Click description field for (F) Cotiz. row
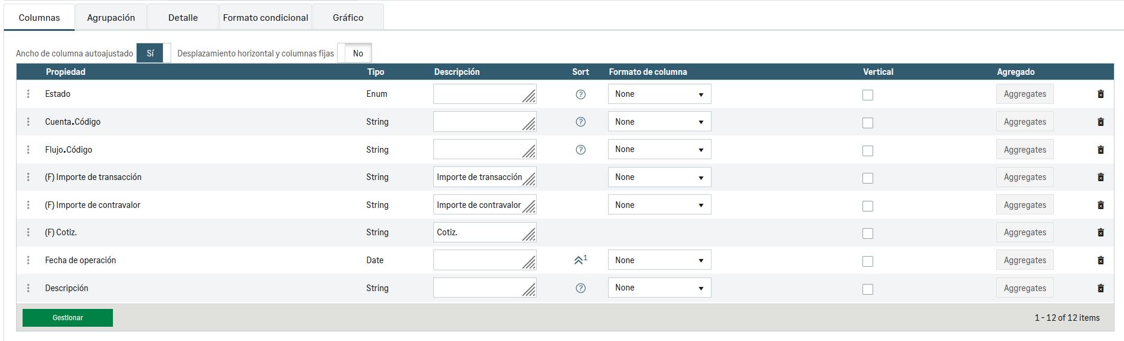Screen dimensions: 1124x341 [480, 232]
